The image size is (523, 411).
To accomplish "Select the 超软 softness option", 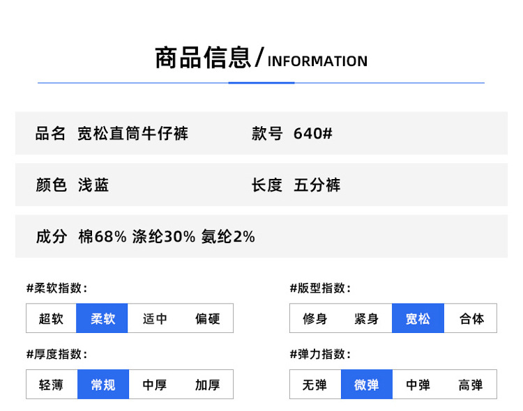I will (x=51, y=319).
